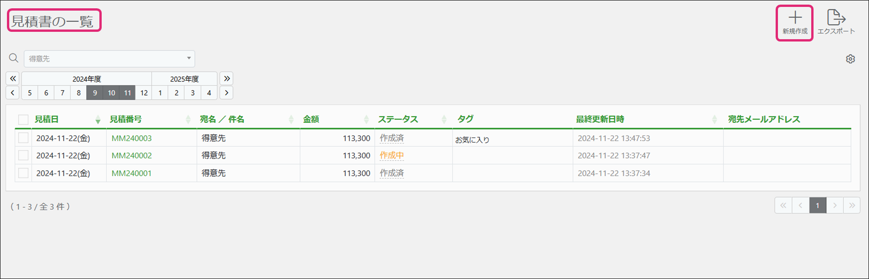Tick the checkbox for estimate MM240001

pos(23,173)
